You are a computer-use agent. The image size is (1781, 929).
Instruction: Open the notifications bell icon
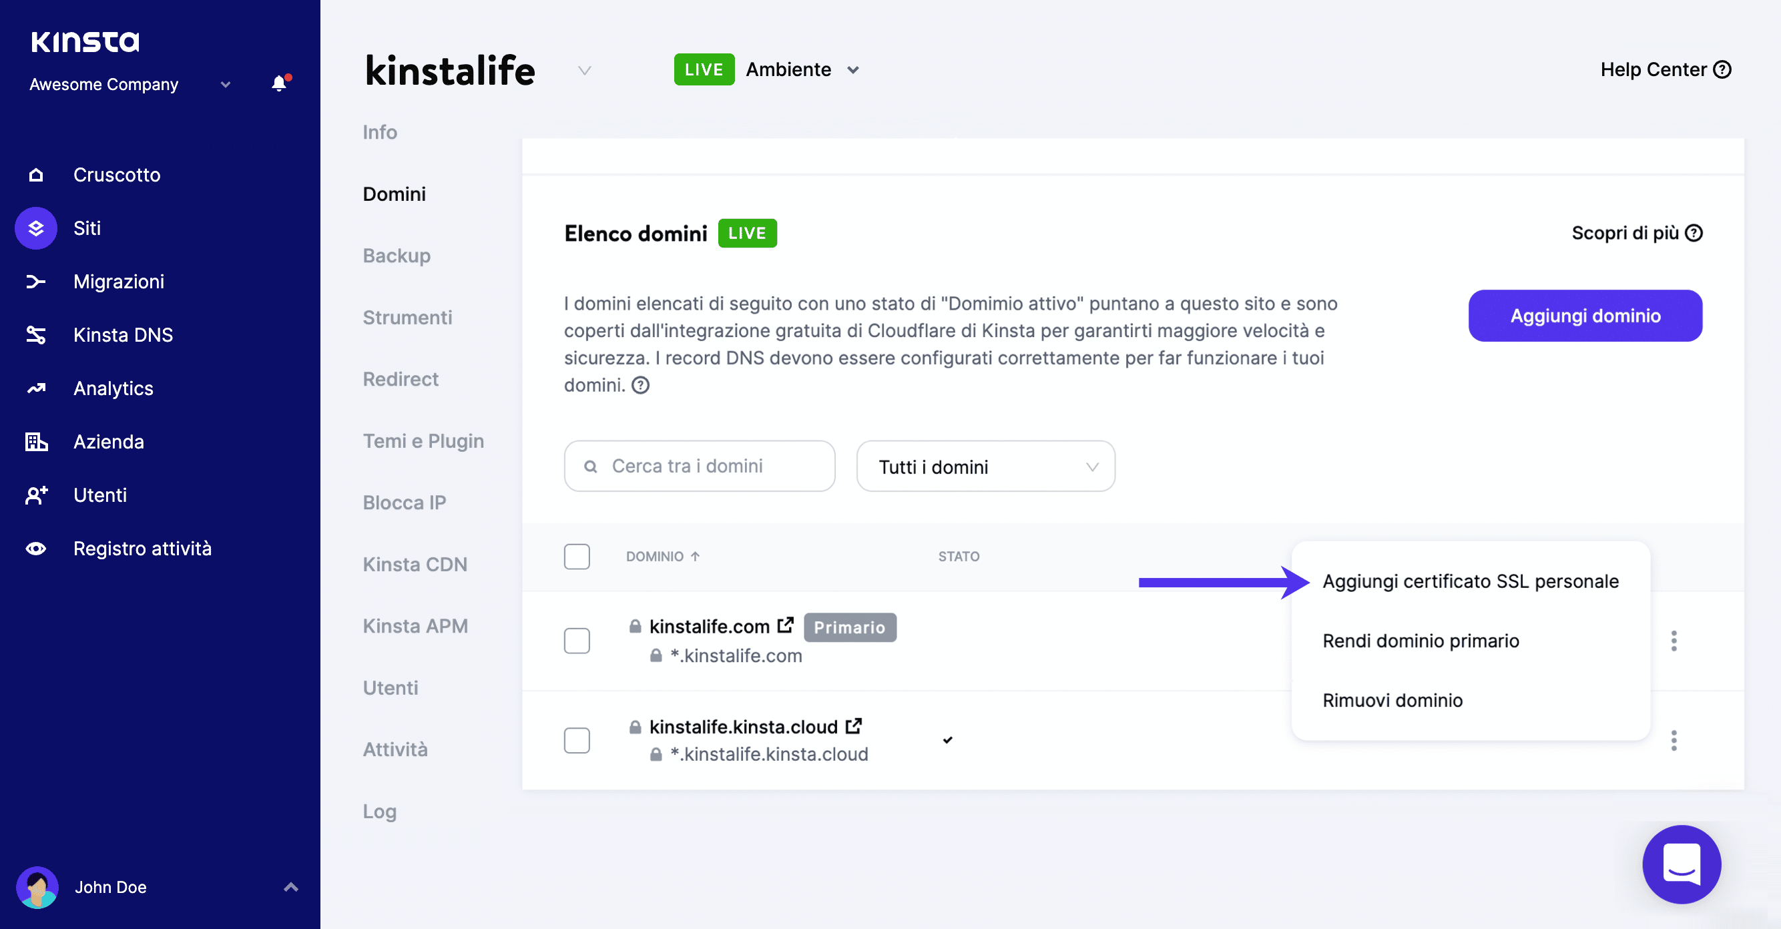click(279, 83)
